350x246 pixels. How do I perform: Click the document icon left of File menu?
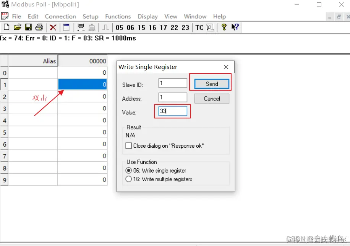pyautogui.click(x=5, y=16)
